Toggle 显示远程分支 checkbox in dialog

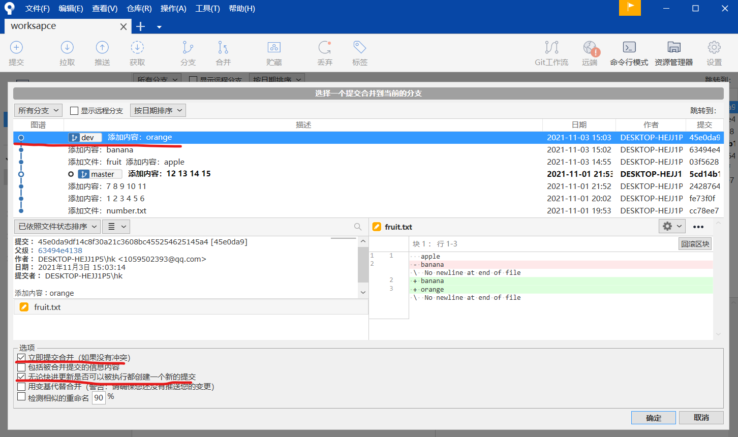(74, 111)
